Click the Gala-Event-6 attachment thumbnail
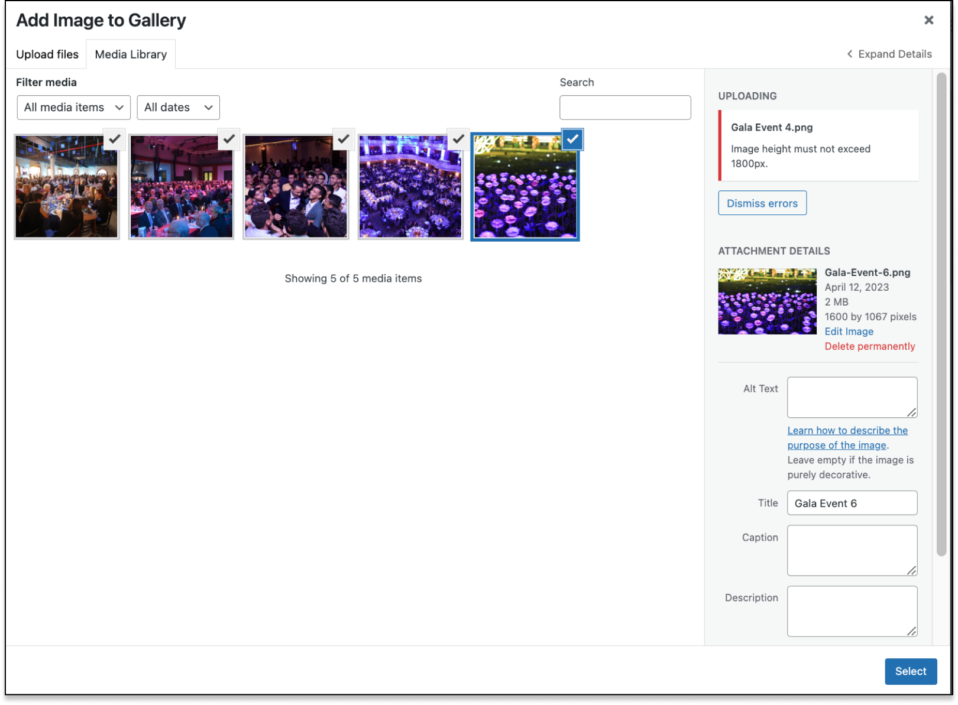Viewport: 958px width, 705px height. point(767,301)
